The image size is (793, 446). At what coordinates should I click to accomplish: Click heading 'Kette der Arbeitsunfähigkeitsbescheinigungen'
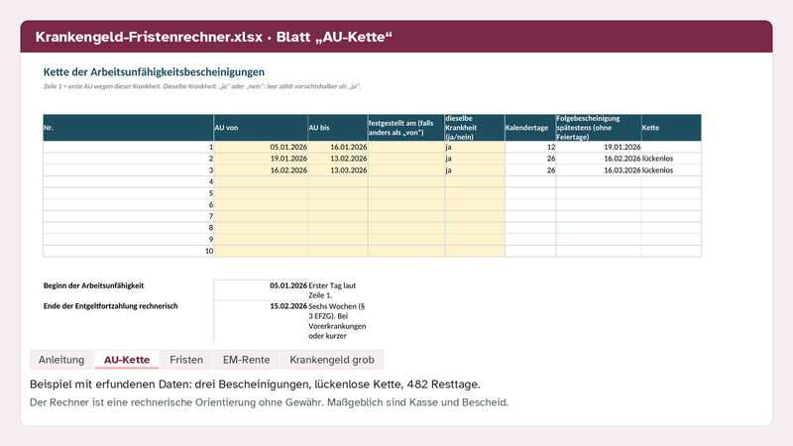point(154,71)
